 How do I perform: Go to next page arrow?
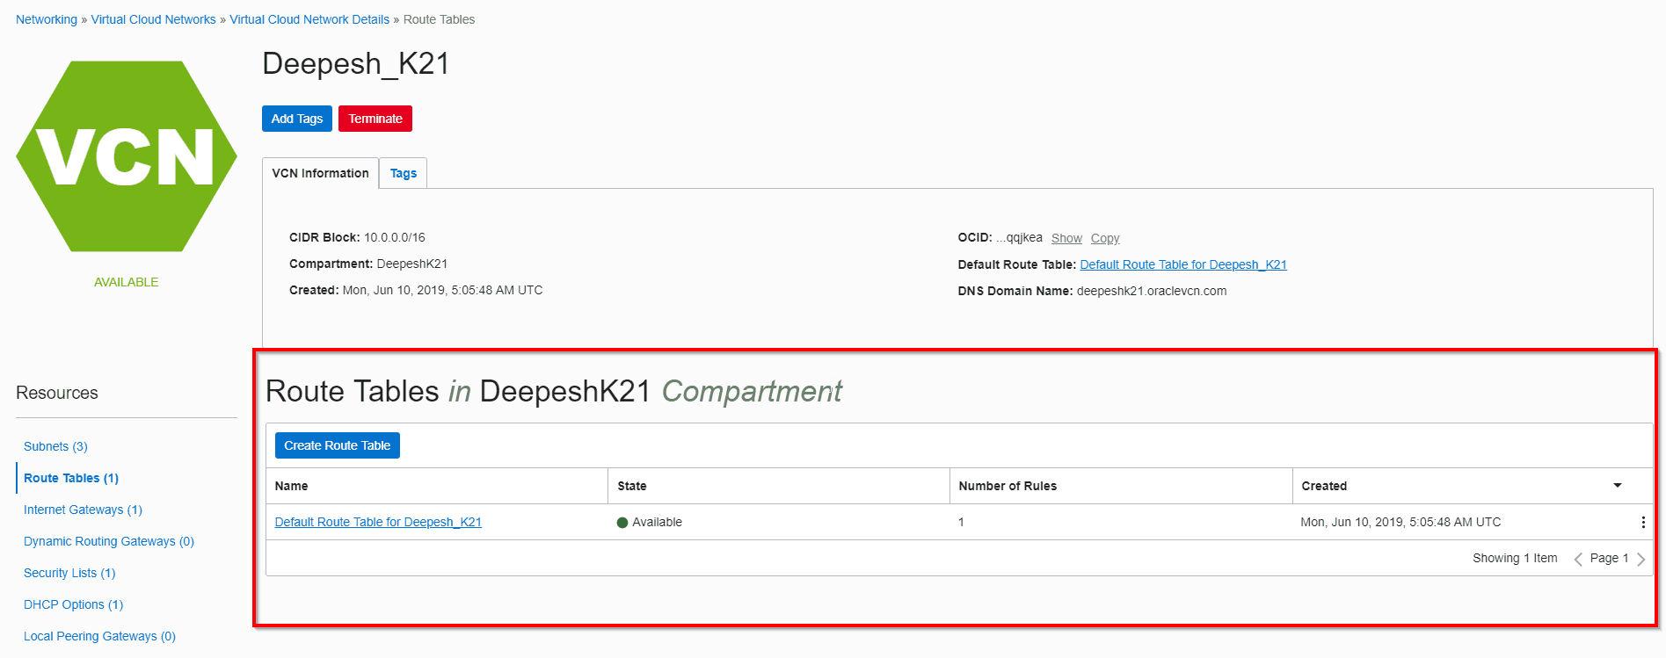[x=1641, y=559]
